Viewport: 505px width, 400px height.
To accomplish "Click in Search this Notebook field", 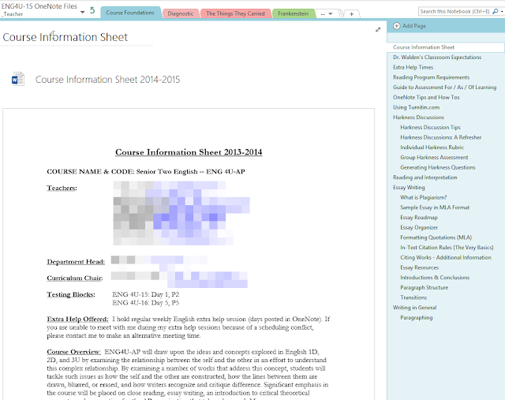I will point(454,11).
